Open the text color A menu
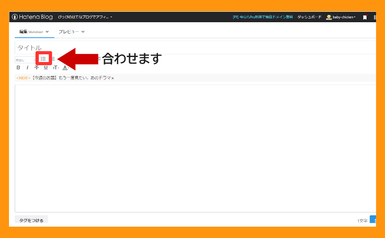Viewport: 385px width, 238px height. (x=66, y=68)
